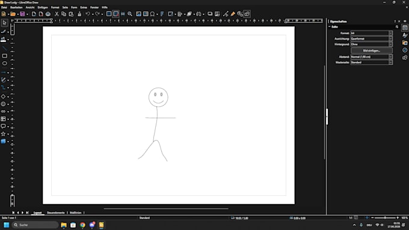Open Hintergrund dropdown showing Ohne

372,44
